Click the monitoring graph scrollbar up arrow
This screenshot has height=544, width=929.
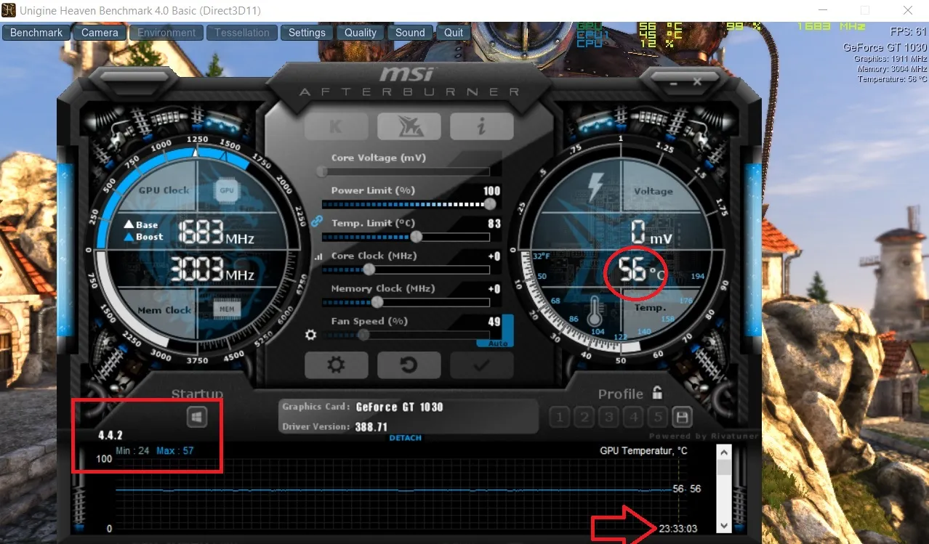723,452
